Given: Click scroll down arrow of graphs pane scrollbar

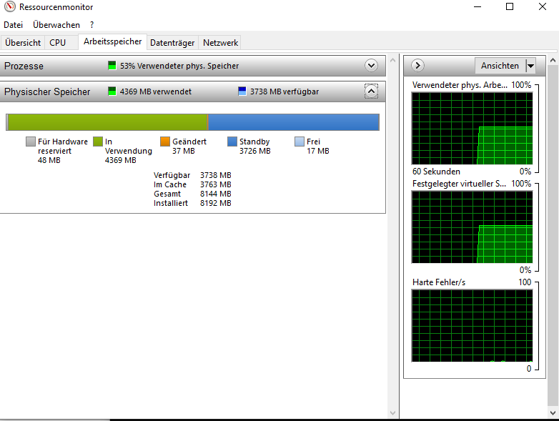Looking at the screenshot, I should pyautogui.click(x=553, y=413).
